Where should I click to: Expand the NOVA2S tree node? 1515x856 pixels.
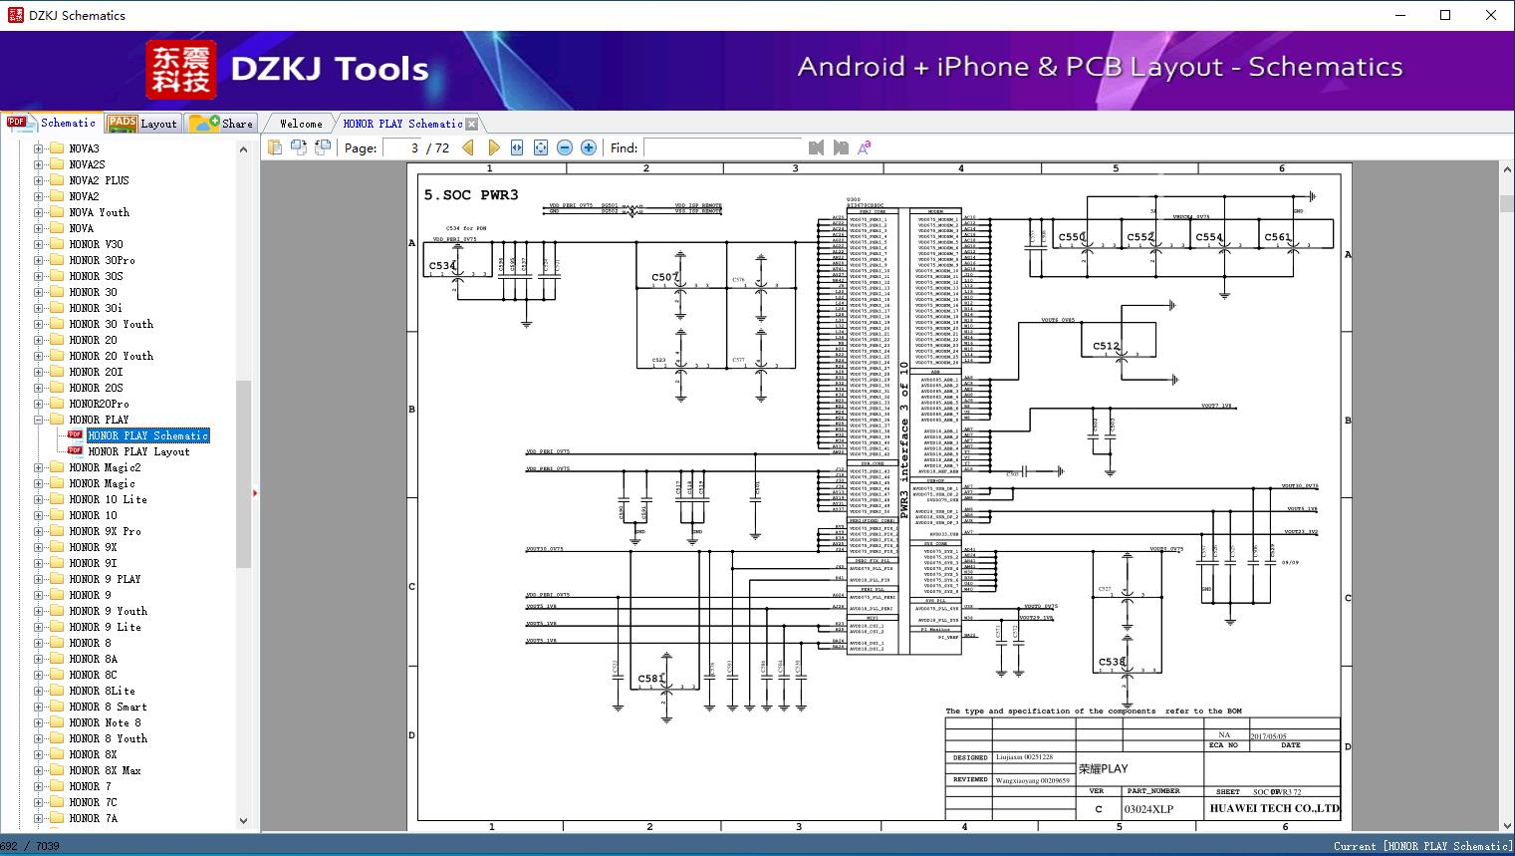click(x=38, y=164)
